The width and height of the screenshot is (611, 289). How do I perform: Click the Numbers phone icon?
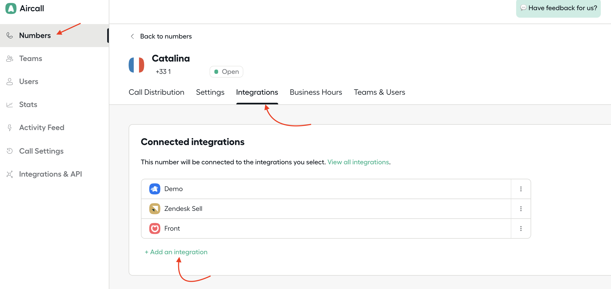point(10,35)
